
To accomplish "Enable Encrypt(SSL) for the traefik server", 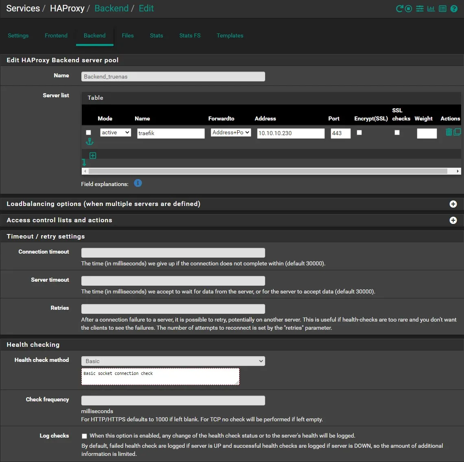I will [x=359, y=133].
